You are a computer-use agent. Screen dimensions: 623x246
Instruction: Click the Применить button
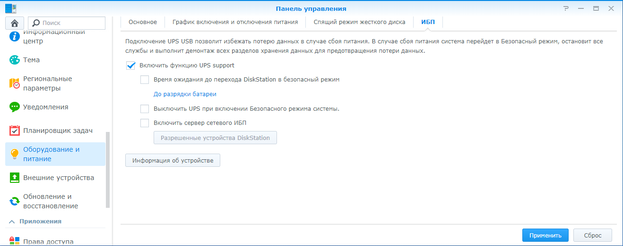[x=545, y=236]
